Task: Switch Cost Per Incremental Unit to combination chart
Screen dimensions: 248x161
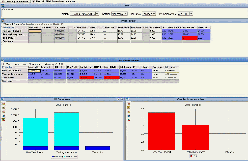Action: click(129, 112)
